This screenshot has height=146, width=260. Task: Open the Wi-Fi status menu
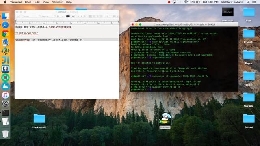click(x=186, y=2)
